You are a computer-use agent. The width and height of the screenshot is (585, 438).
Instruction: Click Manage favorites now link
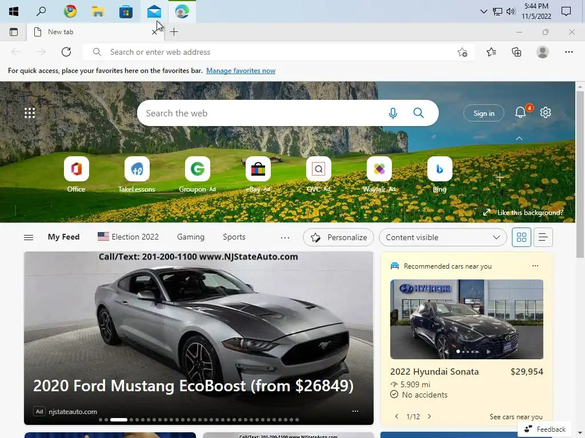pos(241,70)
